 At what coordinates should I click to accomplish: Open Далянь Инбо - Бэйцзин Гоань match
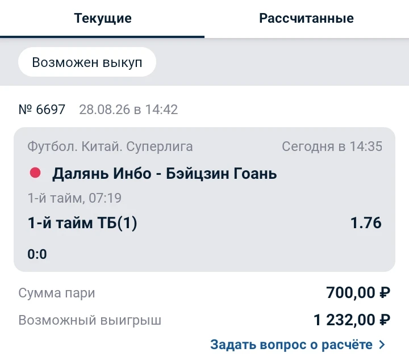pyautogui.click(x=164, y=173)
